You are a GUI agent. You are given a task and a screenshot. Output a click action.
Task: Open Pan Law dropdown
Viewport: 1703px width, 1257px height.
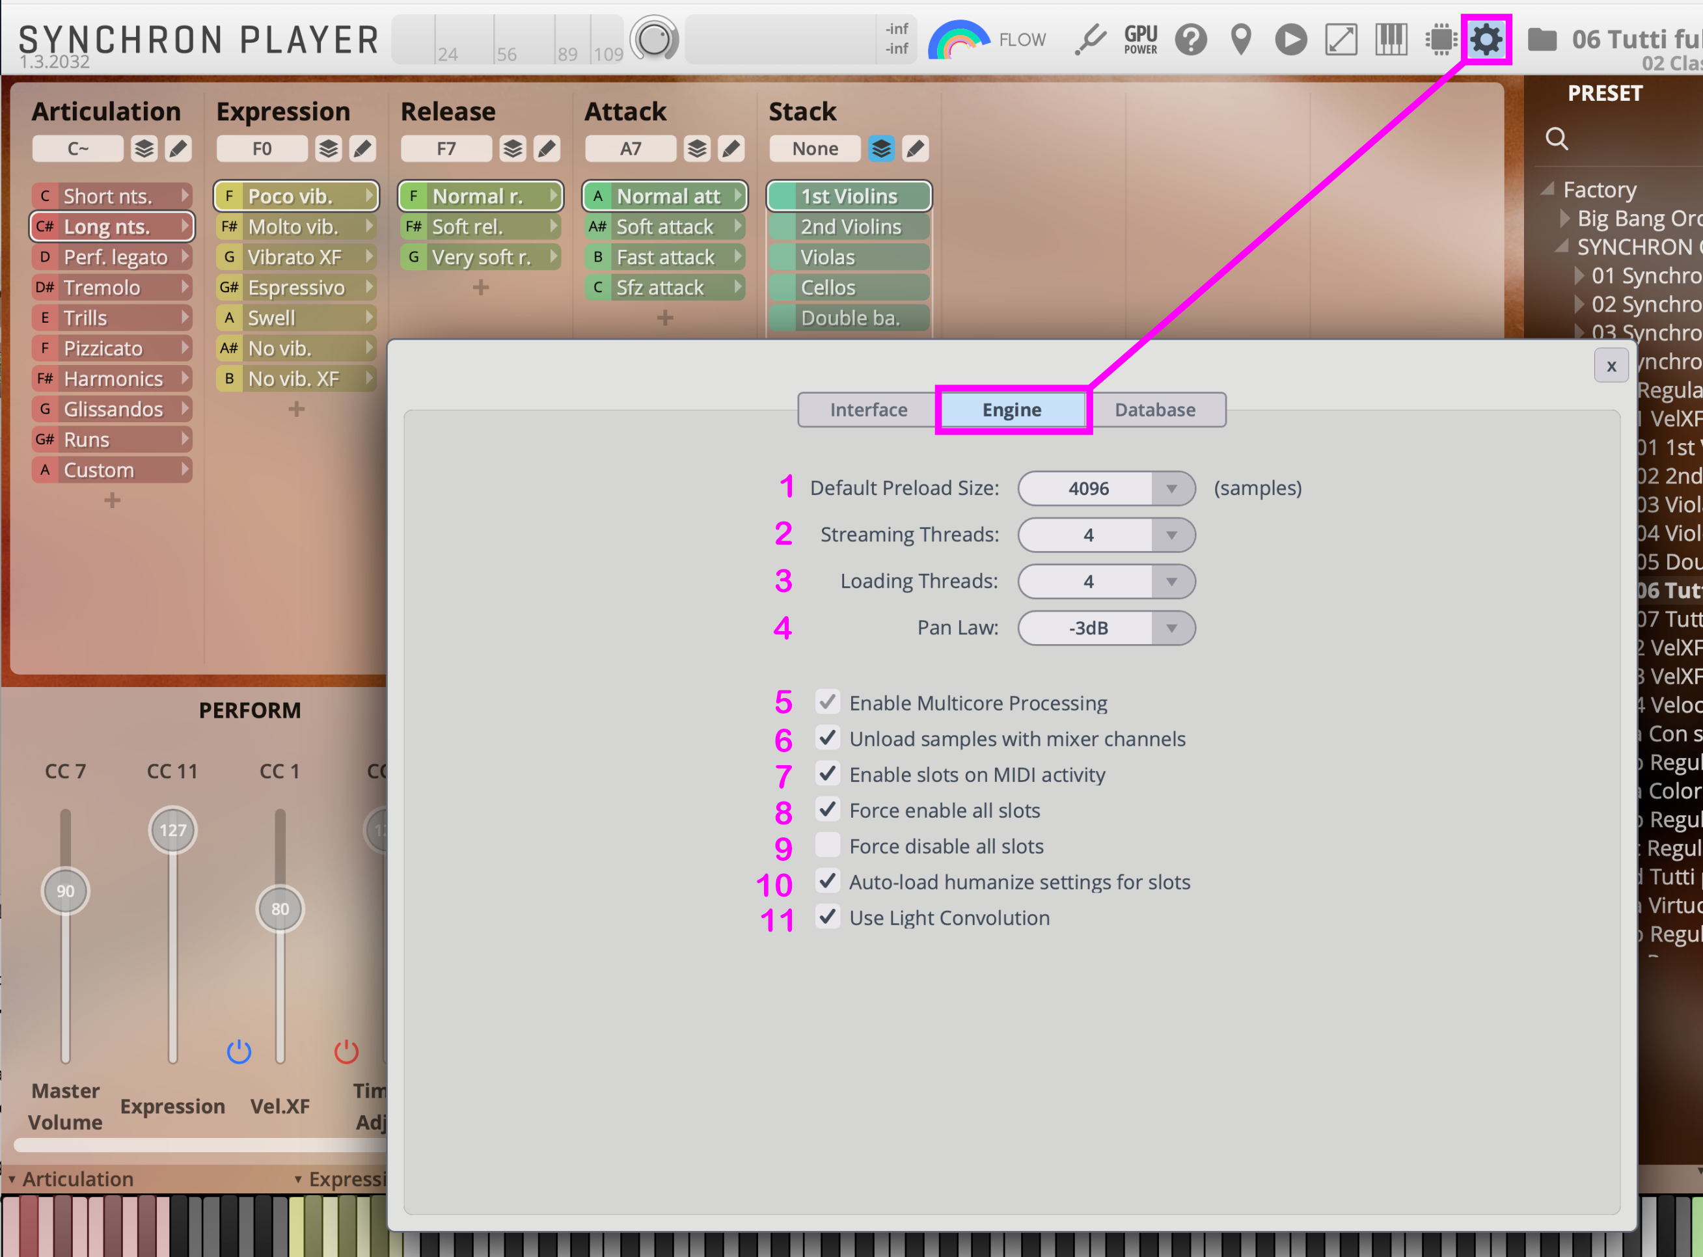coord(1106,628)
